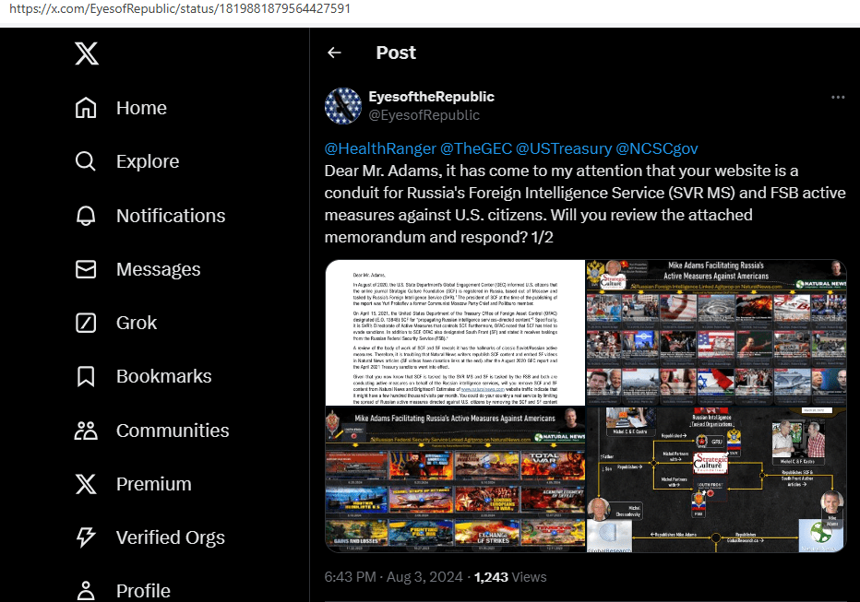Open the organization flowchart image bottom right

tap(716, 480)
